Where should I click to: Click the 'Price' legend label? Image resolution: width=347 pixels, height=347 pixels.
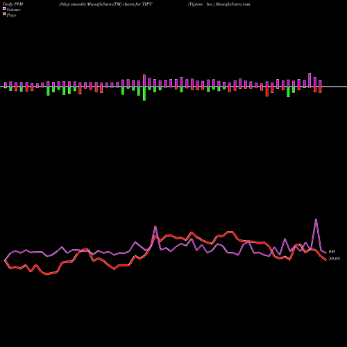coord(11,15)
